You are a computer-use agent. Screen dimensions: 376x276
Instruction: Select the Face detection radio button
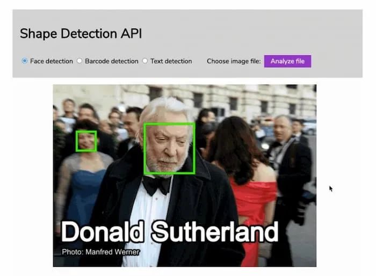click(x=25, y=61)
